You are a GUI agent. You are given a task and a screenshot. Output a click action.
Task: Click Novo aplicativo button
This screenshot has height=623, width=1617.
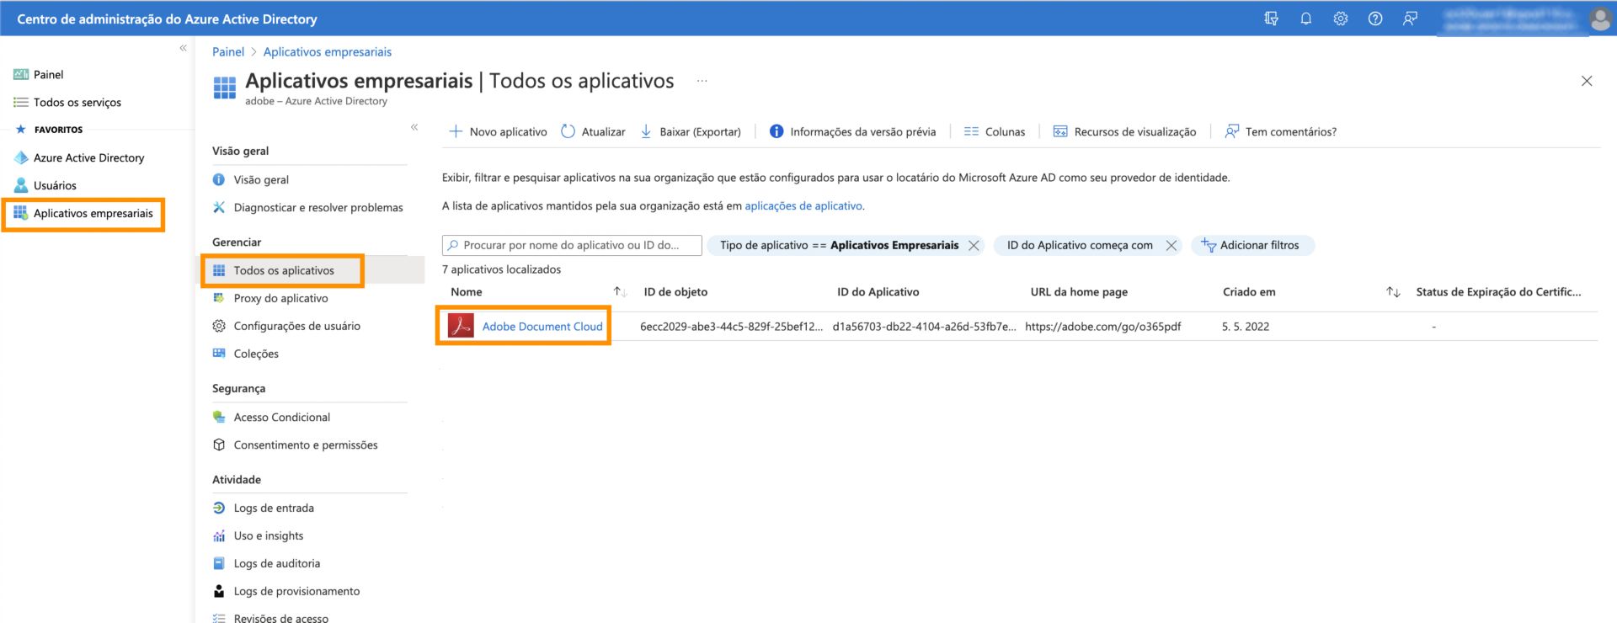tap(498, 131)
